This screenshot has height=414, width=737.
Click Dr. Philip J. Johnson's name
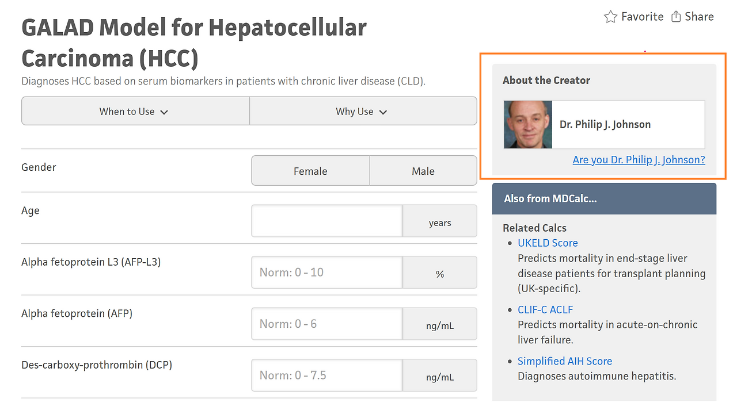[605, 125]
